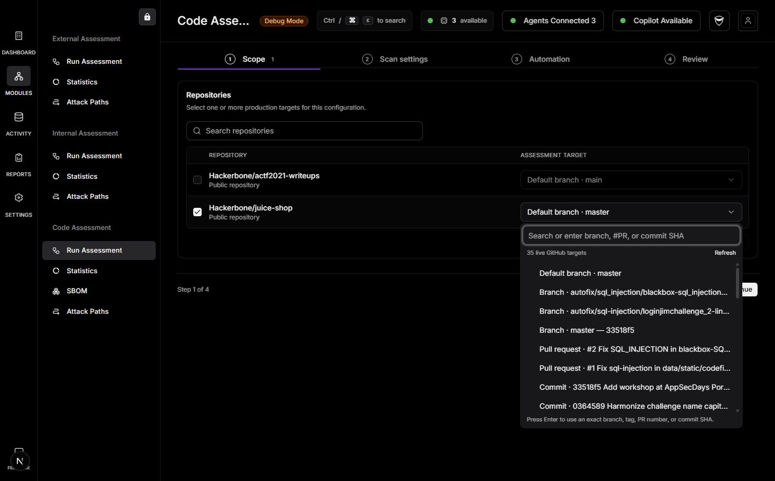Uncheck the Hackerbone/juice-shop checkbox
This screenshot has width=775, height=481.
click(197, 212)
